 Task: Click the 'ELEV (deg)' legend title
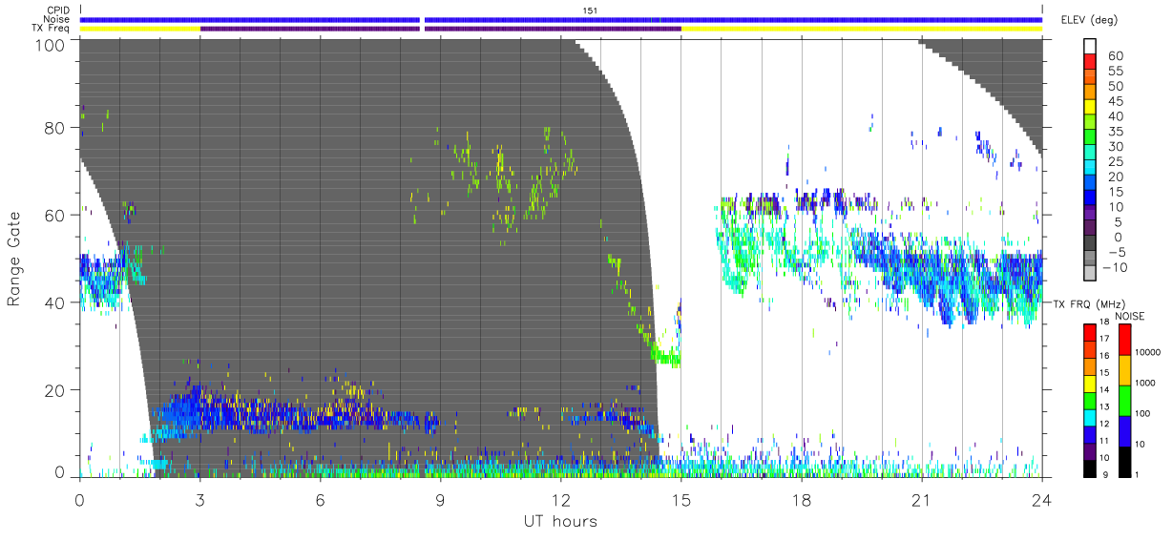coord(1089,20)
